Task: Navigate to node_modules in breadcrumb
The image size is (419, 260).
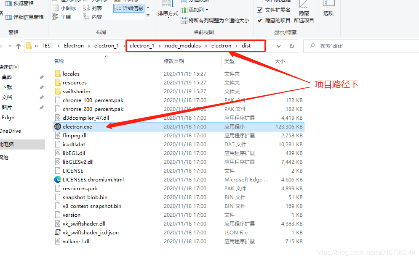Action: (183, 46)
